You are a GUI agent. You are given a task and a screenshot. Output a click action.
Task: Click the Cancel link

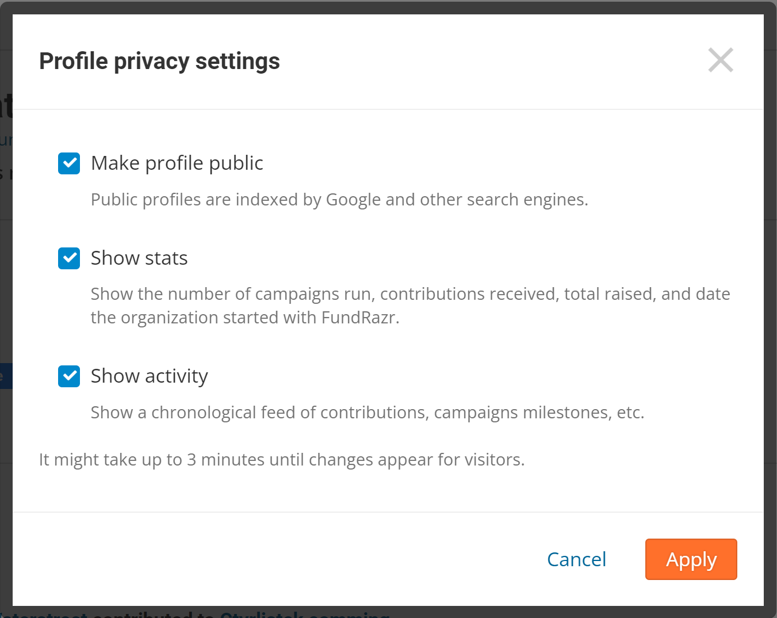[x=576, y=559]
